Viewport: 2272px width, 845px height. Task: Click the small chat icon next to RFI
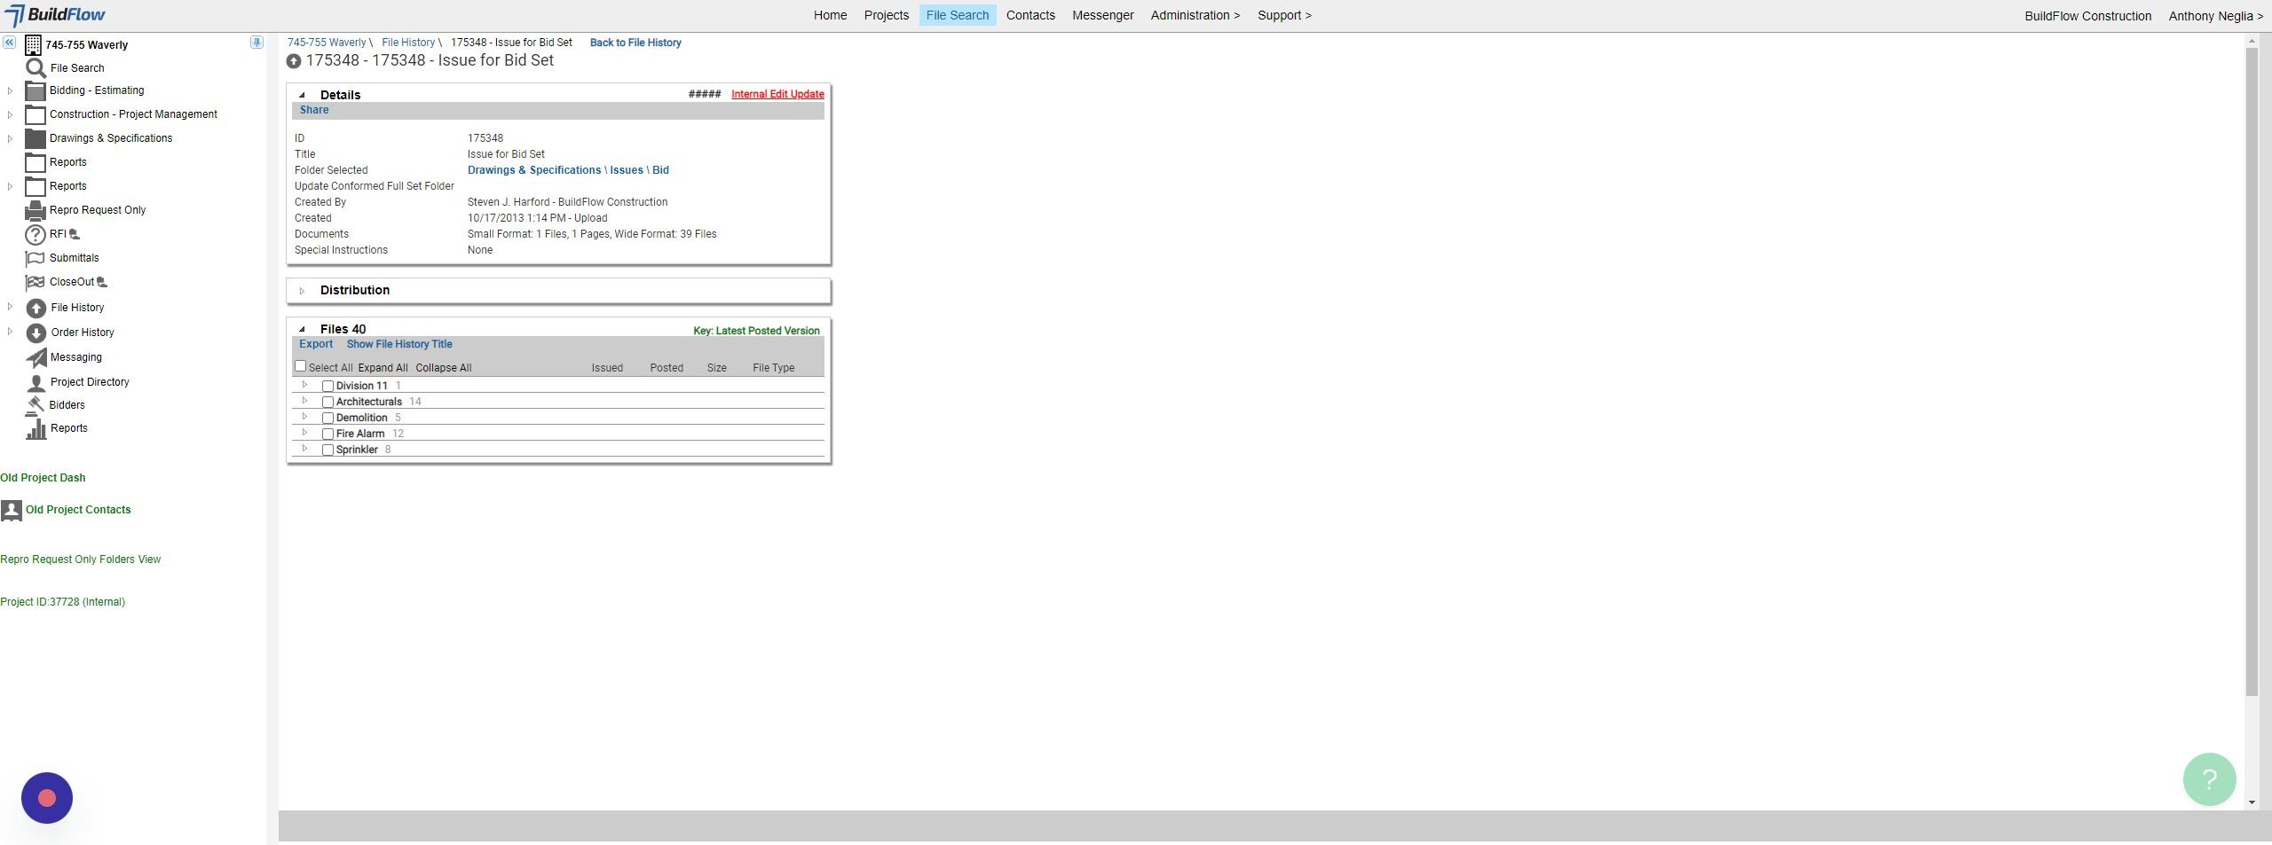75,234
